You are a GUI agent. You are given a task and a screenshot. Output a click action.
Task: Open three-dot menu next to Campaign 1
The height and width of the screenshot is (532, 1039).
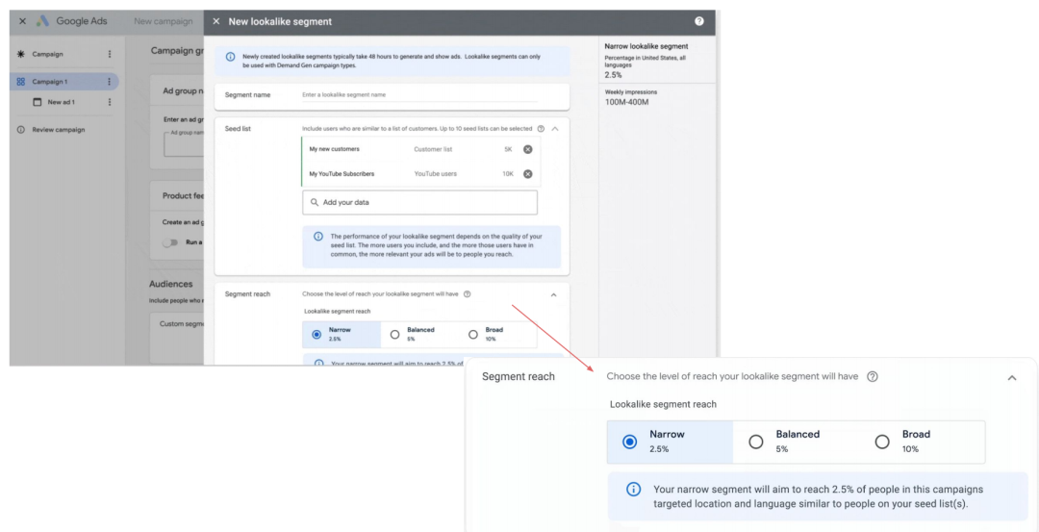[x=110, y=82]
